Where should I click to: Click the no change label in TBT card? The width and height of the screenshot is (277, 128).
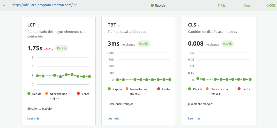128,45
